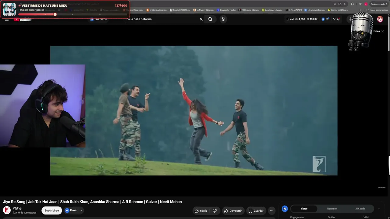This screenshot has width=390, height=219.
Task: Click the 4M time stat in the header
Action: pos(290,19)
